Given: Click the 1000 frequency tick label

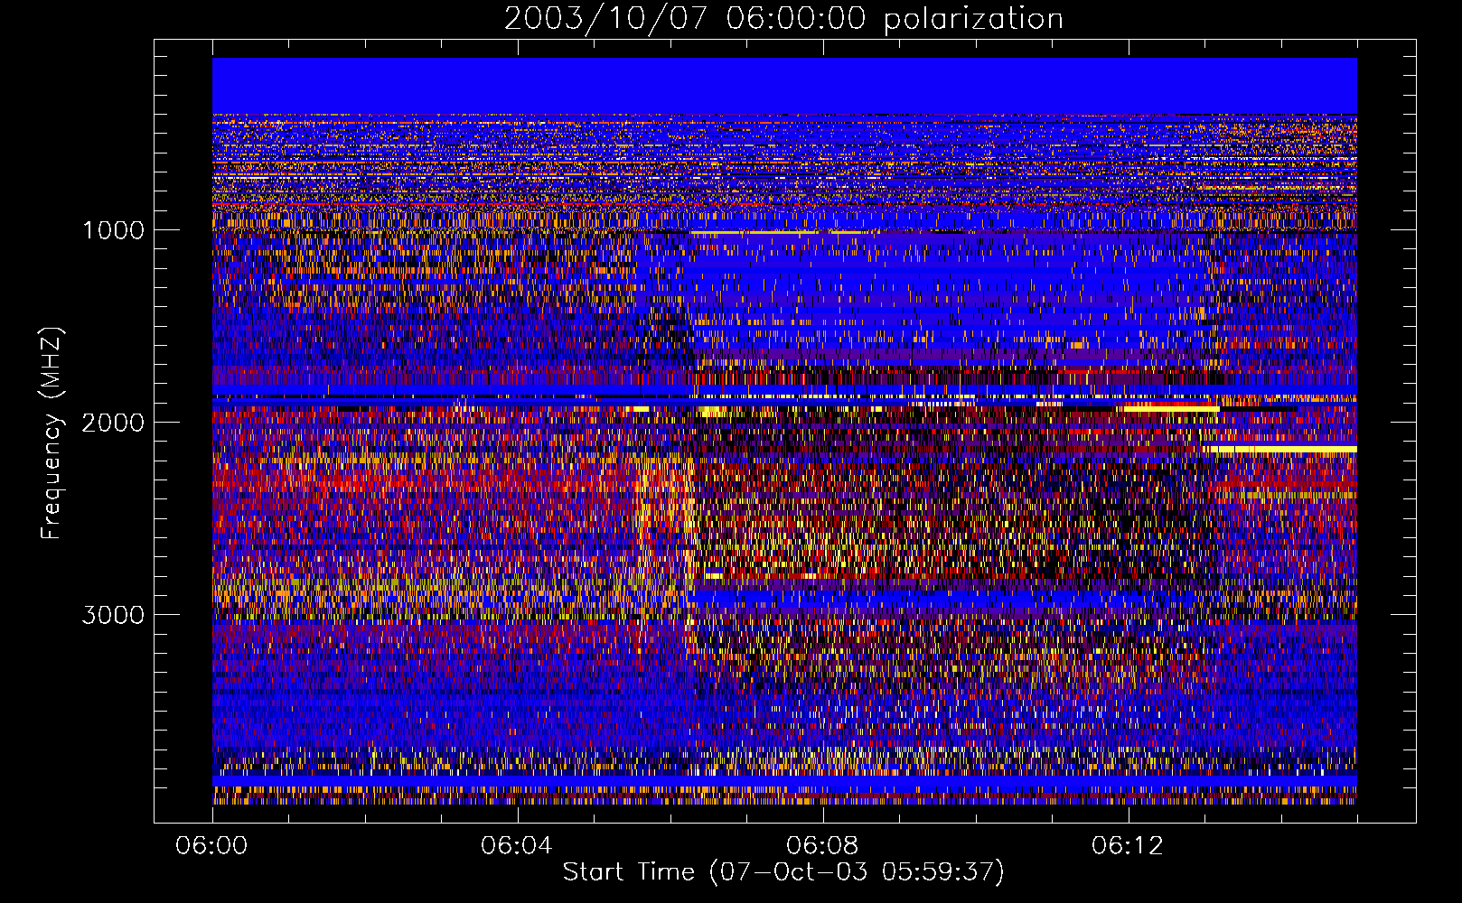Looking at the screenshot, I should [113, 230].
